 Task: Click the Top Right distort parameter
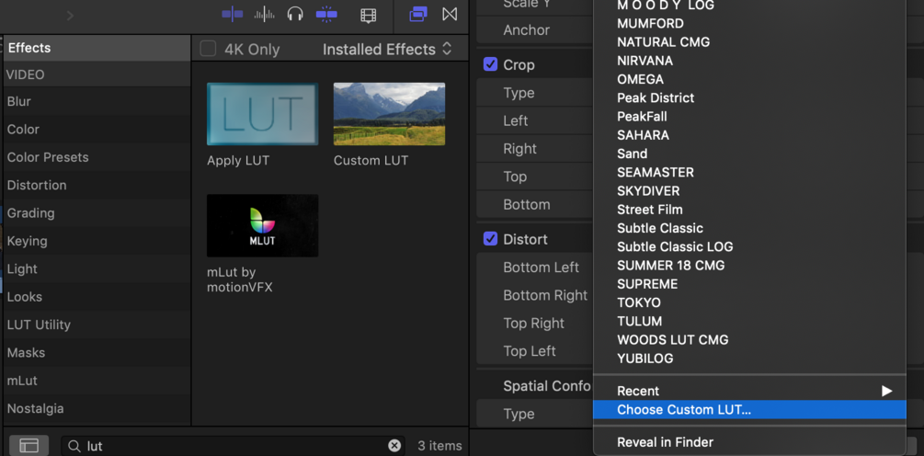pos(534,324)
